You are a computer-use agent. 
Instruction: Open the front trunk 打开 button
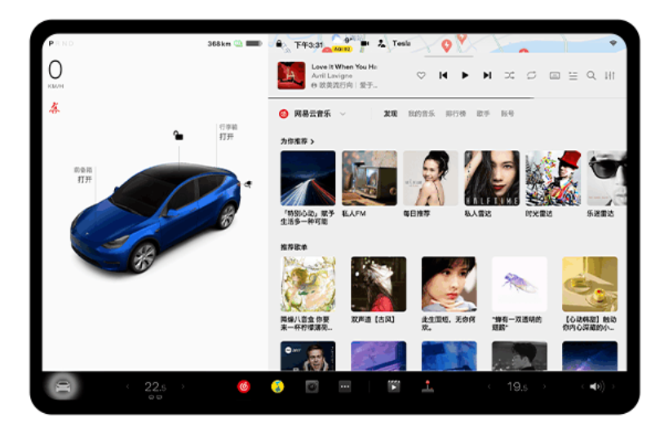pyautogui.click(x=85, y=179)
